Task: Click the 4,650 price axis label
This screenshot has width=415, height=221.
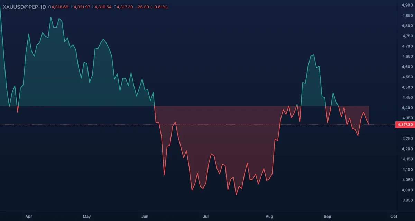Action: click(x=407, y=56)
